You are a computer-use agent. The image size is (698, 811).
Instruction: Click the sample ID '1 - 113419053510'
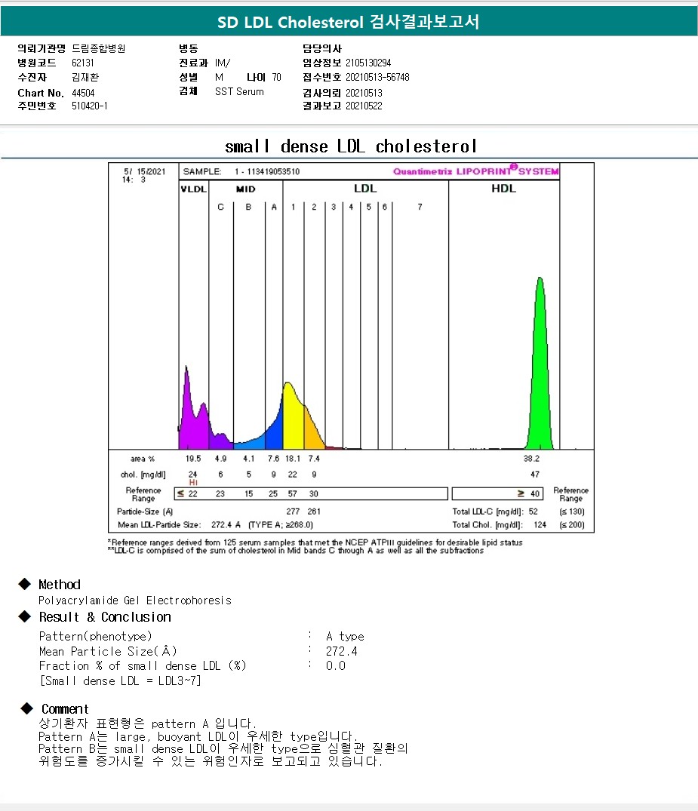tap(266, 172)
